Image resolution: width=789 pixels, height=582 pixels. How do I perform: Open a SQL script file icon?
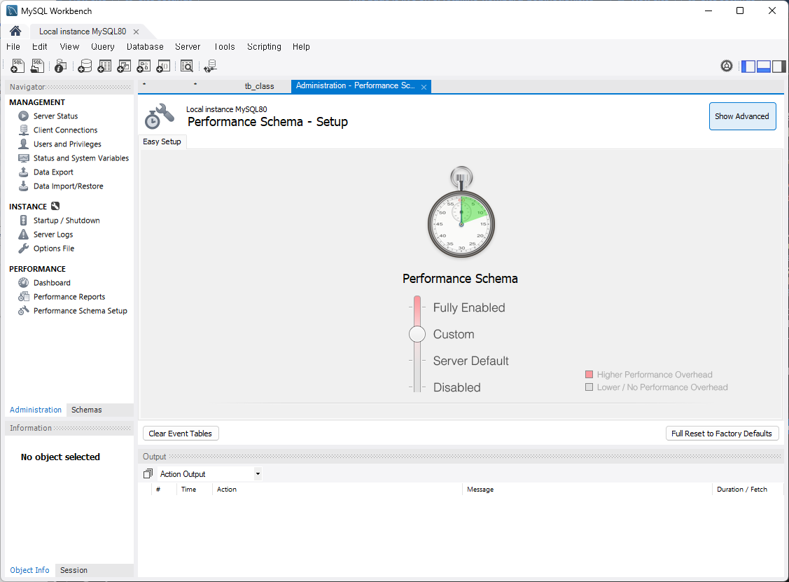[37, 66]
